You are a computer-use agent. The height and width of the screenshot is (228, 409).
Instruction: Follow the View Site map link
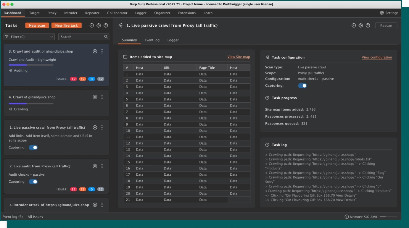pos(239,57)
